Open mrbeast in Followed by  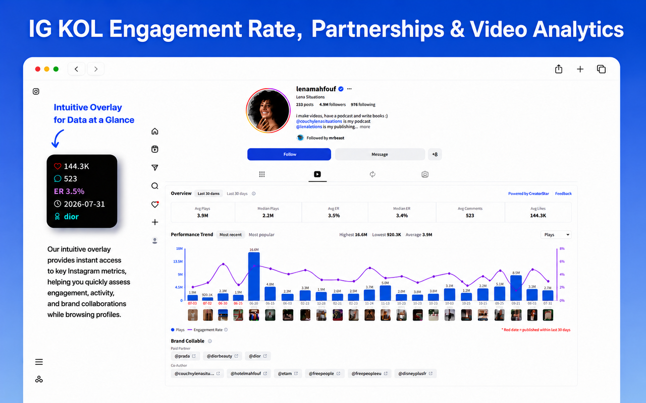point(336,138)
